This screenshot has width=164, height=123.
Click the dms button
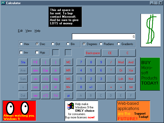click(36, 70)
